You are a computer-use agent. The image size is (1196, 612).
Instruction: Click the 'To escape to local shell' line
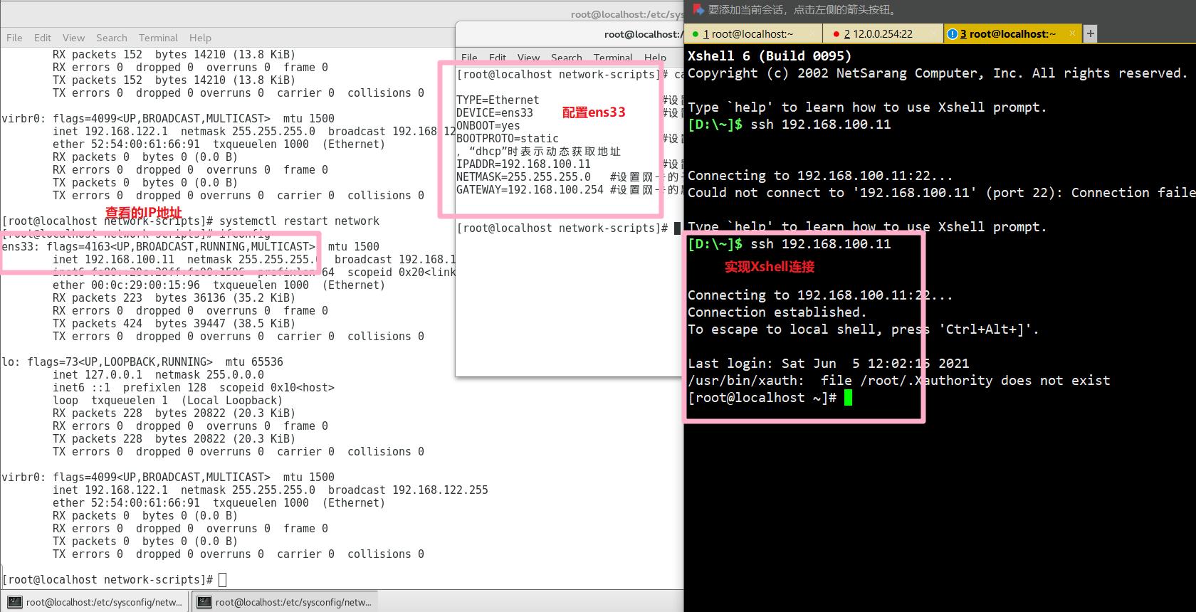click(864, 329)
